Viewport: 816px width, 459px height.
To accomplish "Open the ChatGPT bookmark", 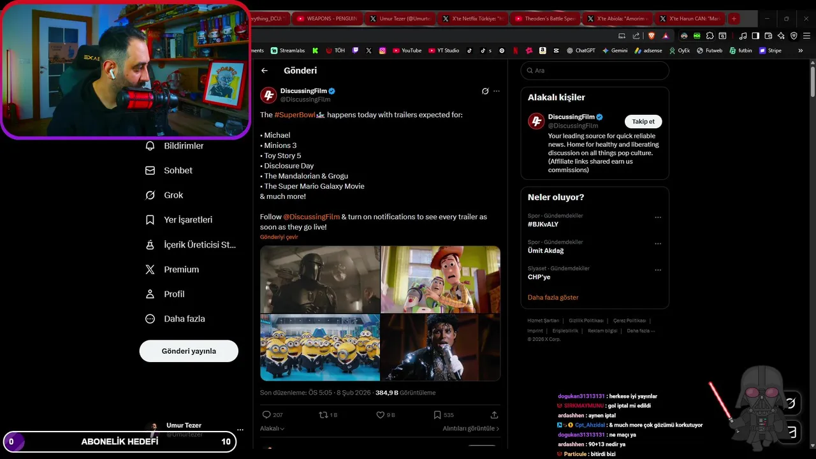I will [x=581, y=50].
